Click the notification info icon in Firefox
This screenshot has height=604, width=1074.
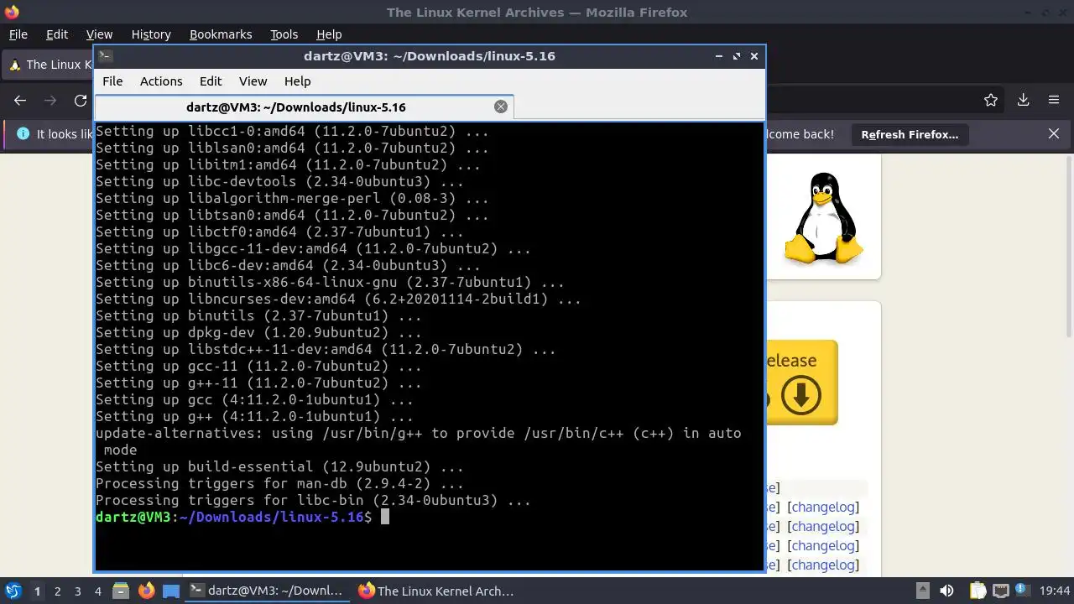[x=23, y=134]
